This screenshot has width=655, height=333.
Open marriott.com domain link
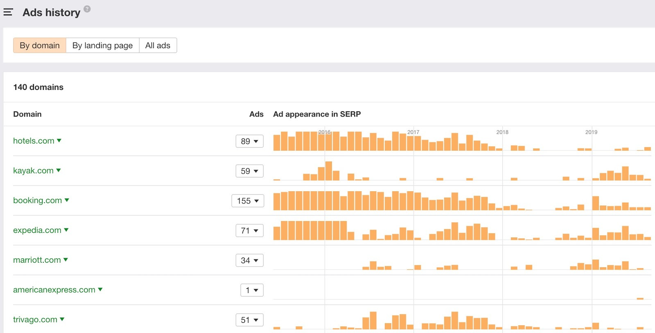click(x=37, y=260)
